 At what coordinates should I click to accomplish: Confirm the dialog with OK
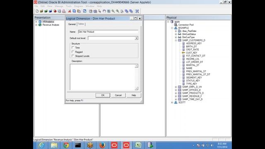(103, 95)
